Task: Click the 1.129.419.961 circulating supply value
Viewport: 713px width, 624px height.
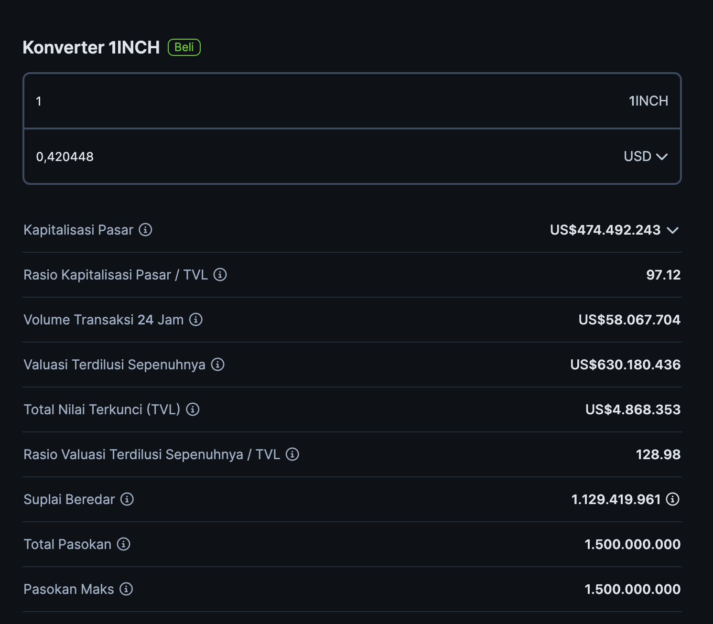Action: (x=616, y=499)
